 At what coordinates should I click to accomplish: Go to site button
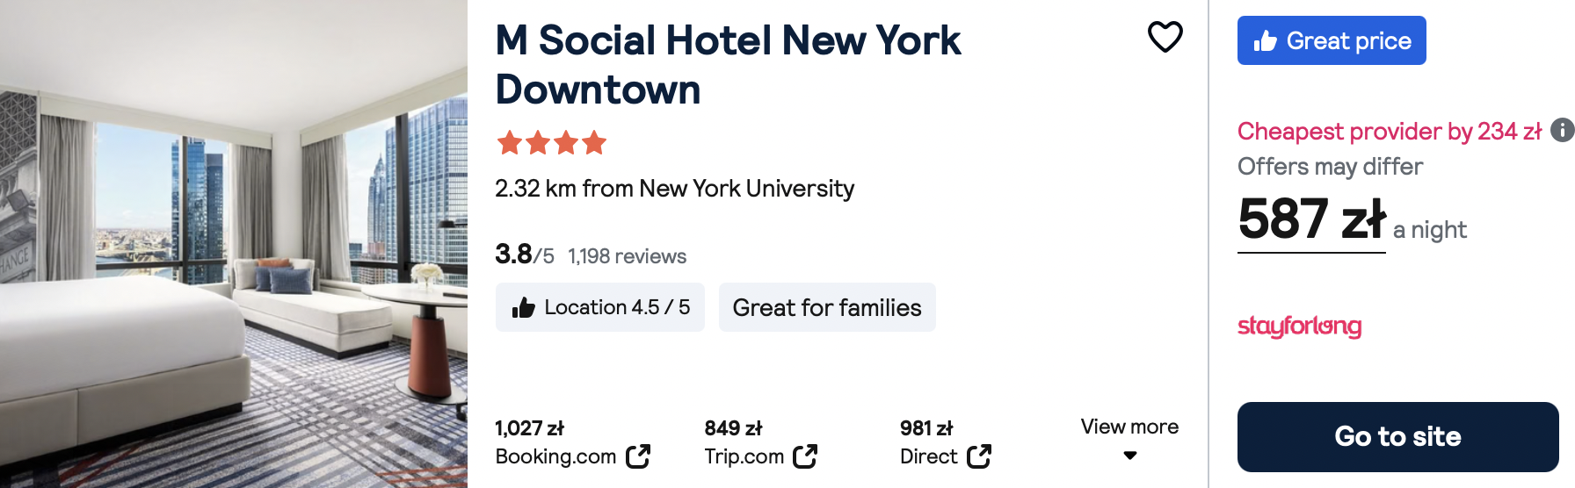[x=1398, y=437]
